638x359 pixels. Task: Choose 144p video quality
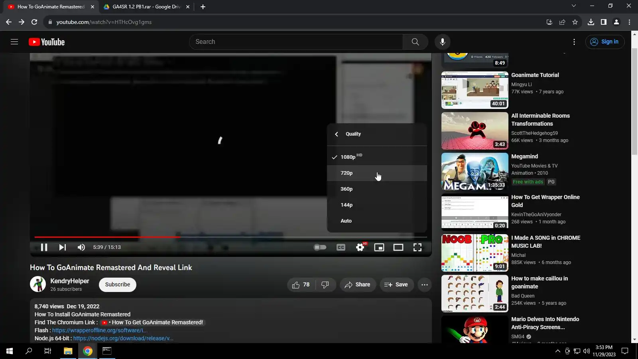pyautogui.click(x=377, y=205)
